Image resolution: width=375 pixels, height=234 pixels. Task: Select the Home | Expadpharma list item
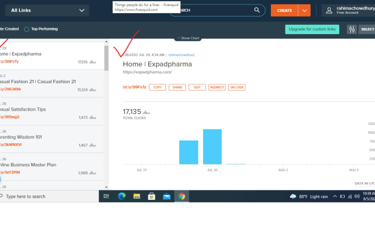click(52, 56)
